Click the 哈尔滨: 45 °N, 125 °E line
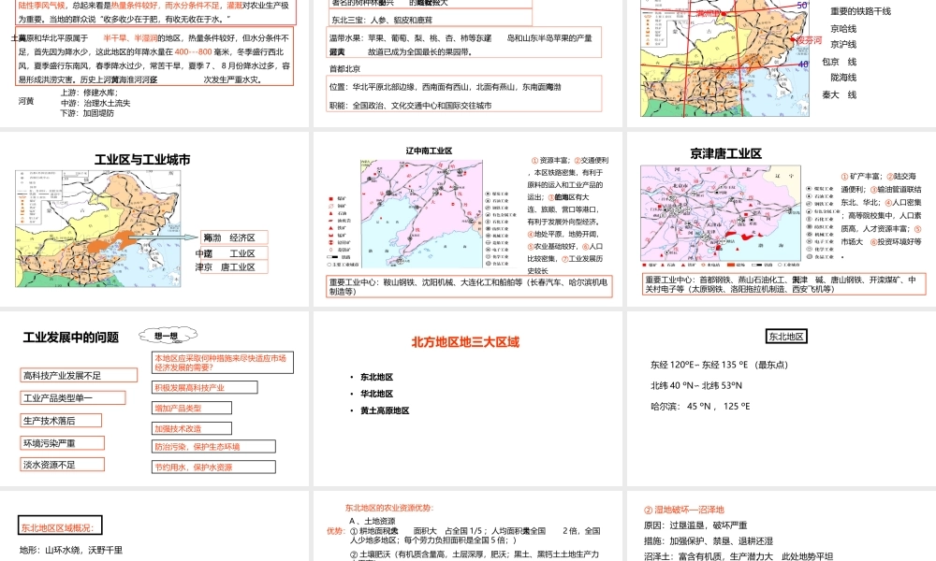 [700, 407]
